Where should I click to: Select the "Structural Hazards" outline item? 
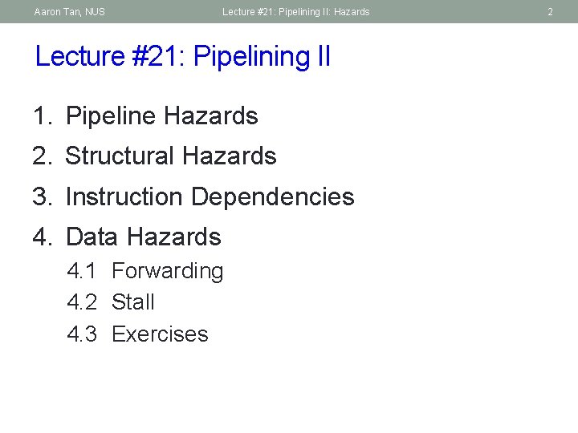point(170,156)
